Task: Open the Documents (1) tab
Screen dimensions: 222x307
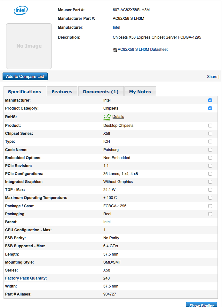Action: (101, 92)
